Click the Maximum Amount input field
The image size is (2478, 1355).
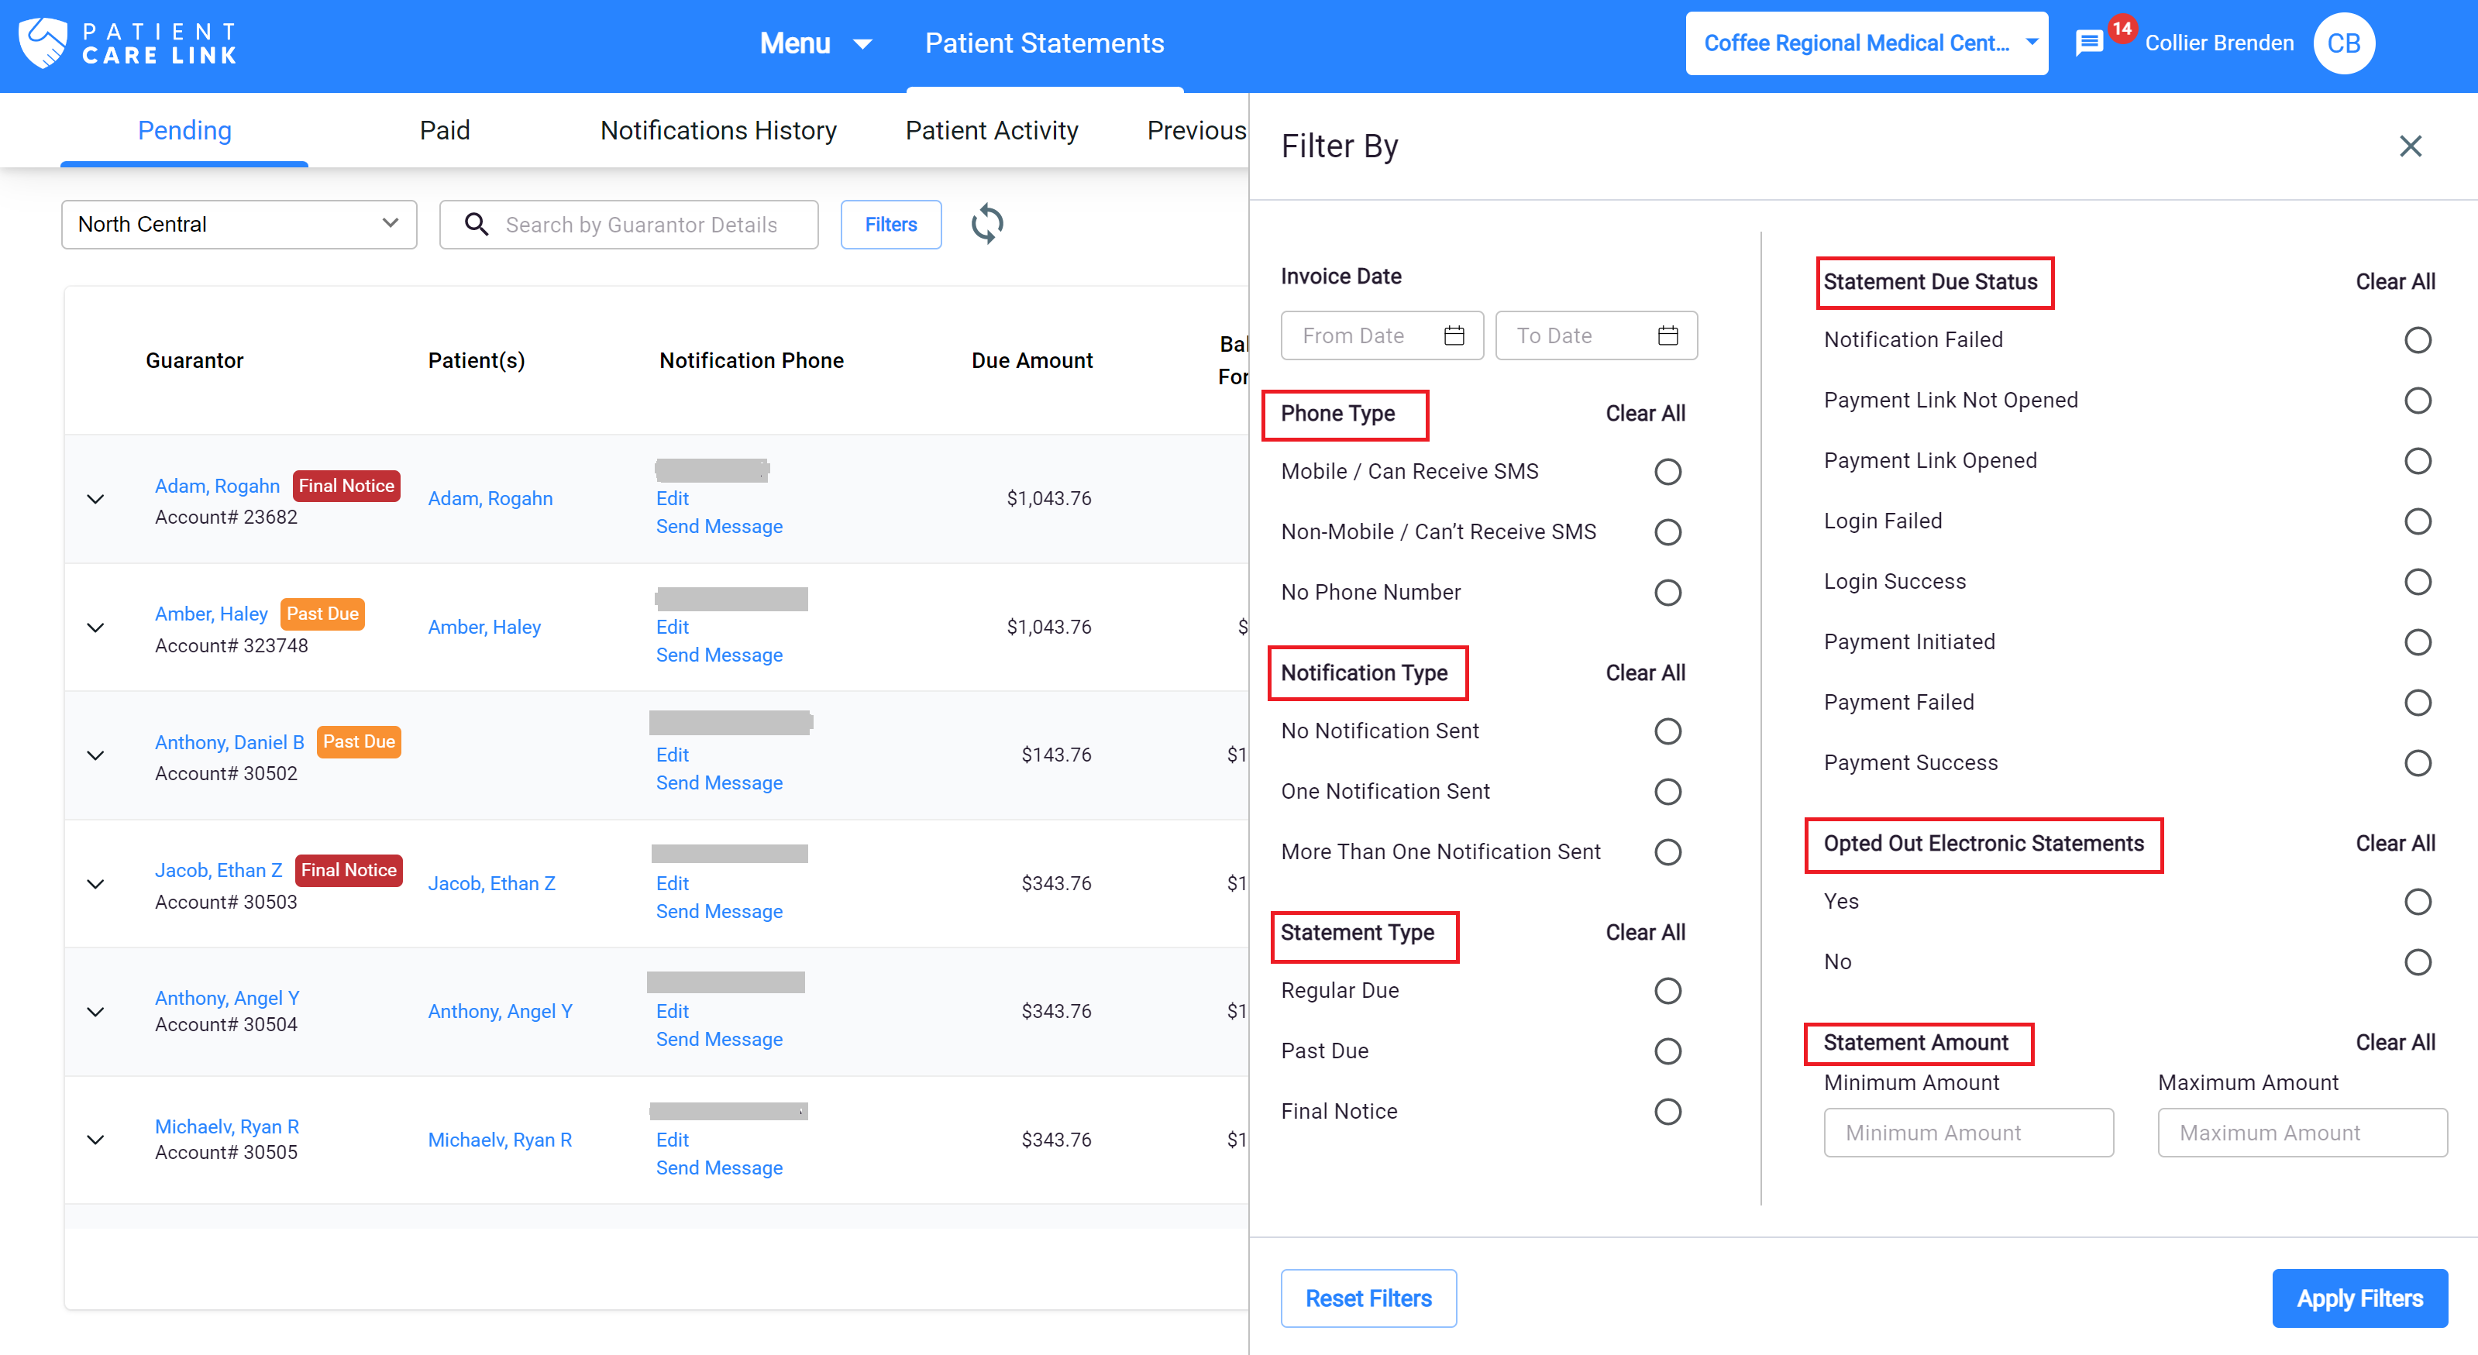pos(2302,1133)
